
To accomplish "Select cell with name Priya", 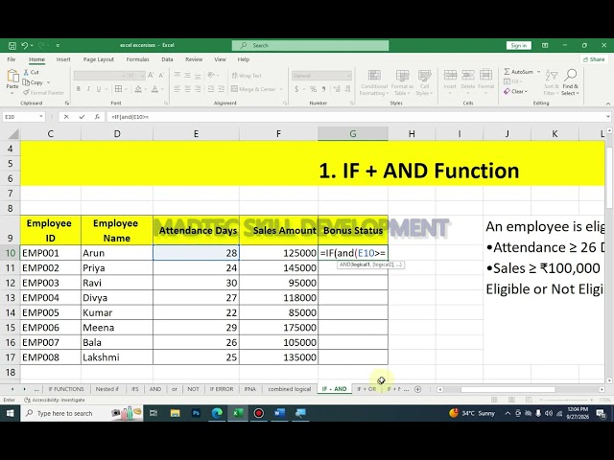I will [x=117, y=268].
